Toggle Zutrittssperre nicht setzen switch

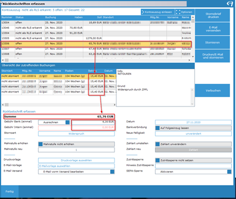coord(158,160)
